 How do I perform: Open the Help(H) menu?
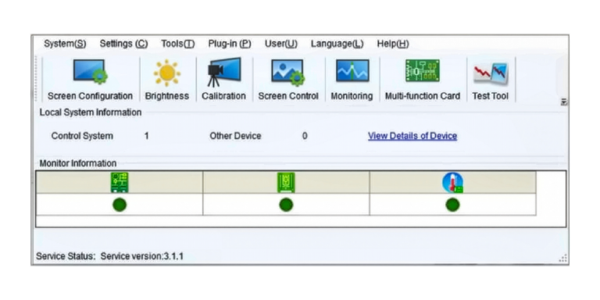point(393,44)
